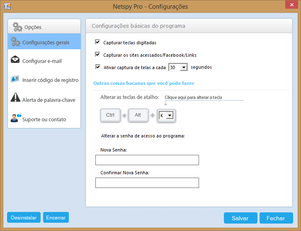Disable Ativar captura de telas checkbox

click(98, 67)
